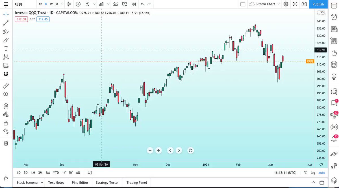Switch to Text Notes tab
The image size is (339, 188).
(56, 183)
